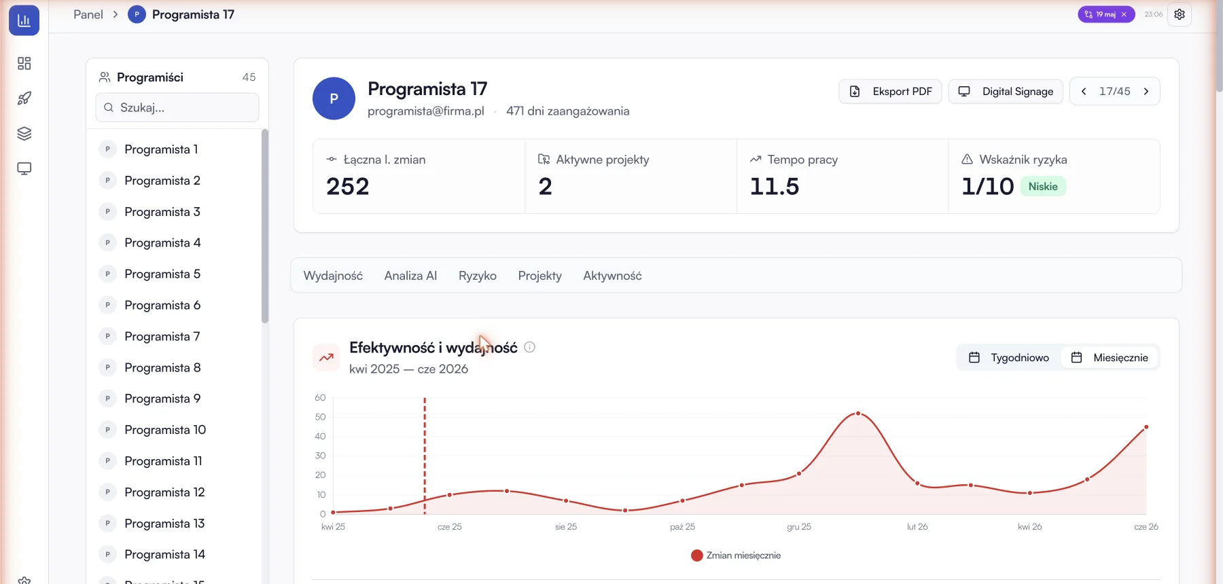1223x584 pixels.
Task: Switch to the Aktywność tab
Action: [612, 276]
